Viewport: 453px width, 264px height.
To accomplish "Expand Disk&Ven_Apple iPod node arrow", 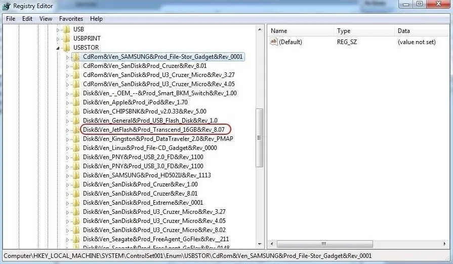I will coord(67,103).
